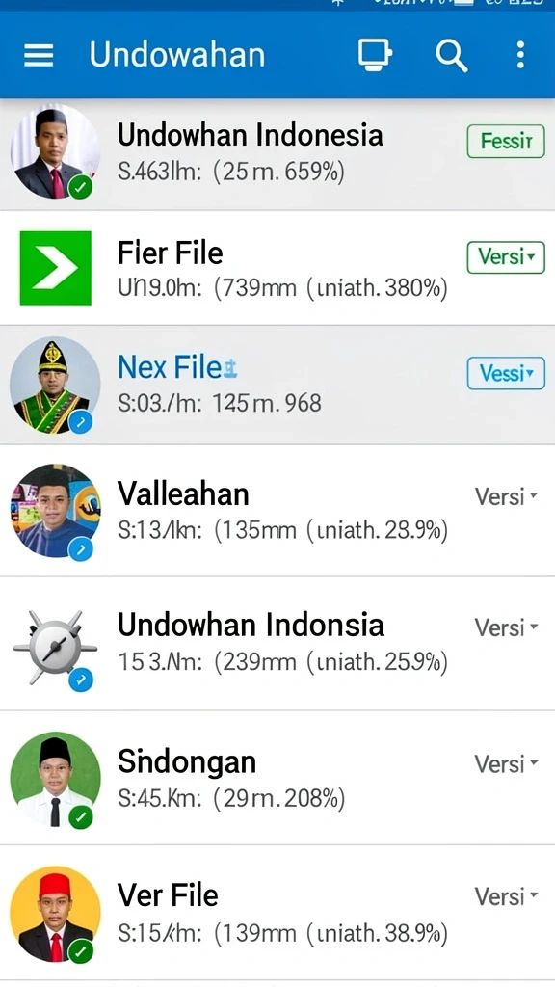The width and height of the screenshot is (555, 987).
Task: Tap the screen cast icon in header
Action: point(375,55)
